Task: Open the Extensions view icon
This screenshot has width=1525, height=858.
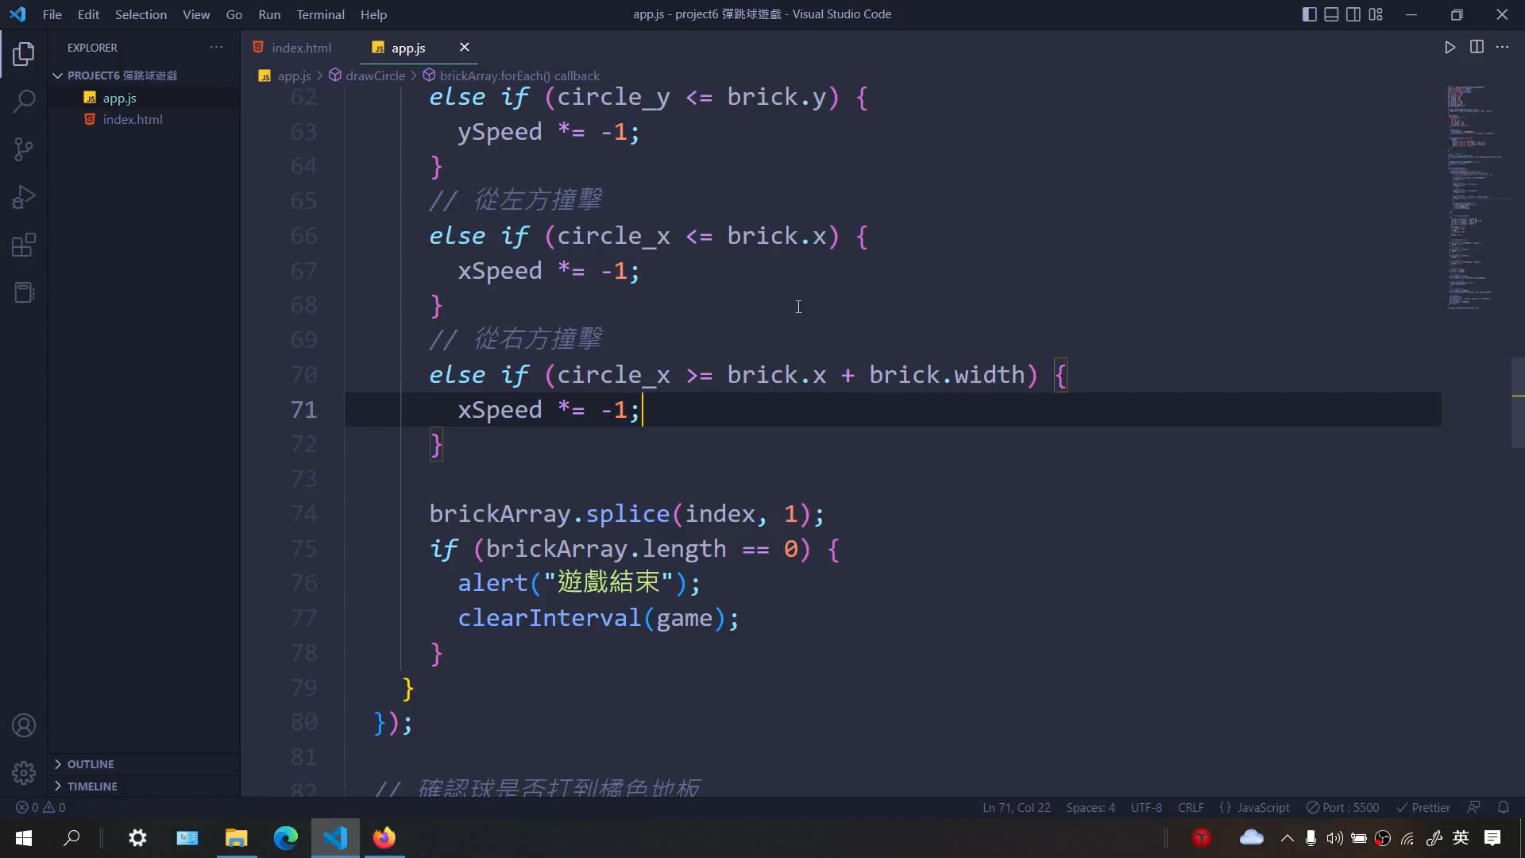Action: (x=24, y=245)
